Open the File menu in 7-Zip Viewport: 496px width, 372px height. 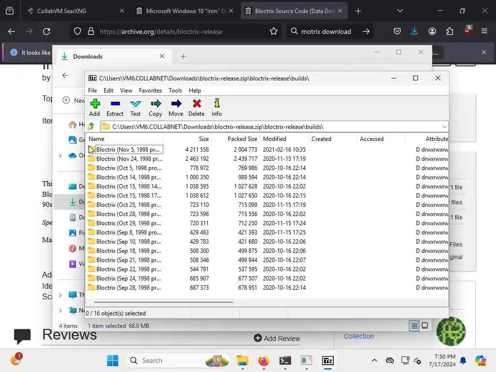(93, 91)
